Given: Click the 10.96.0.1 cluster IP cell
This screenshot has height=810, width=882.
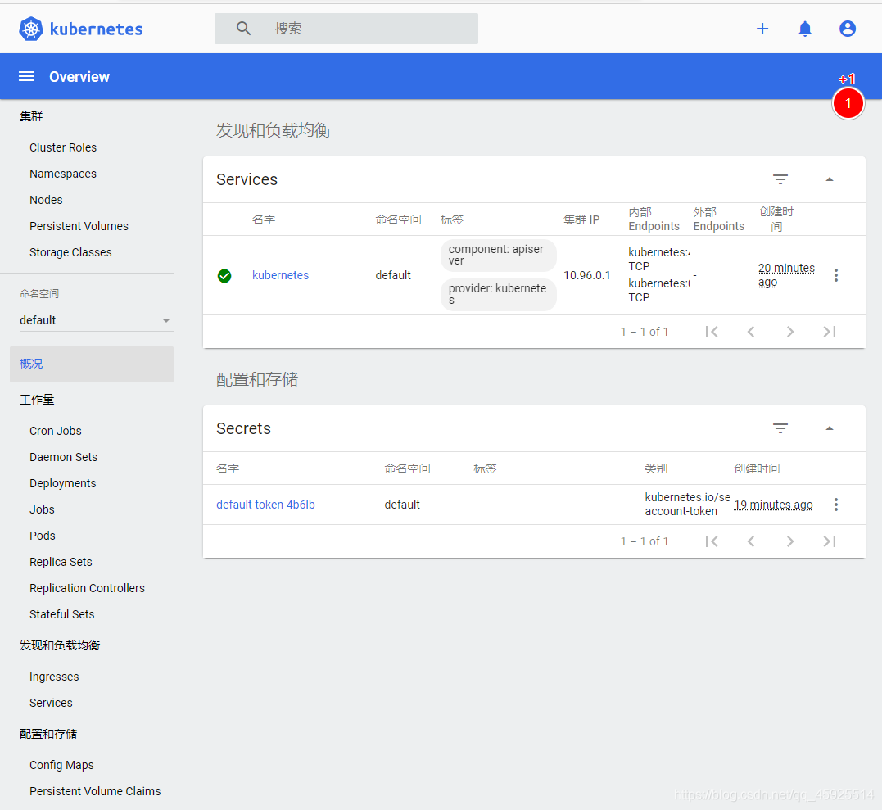Looking at the screenshot, I should click(x=586, y=275).
